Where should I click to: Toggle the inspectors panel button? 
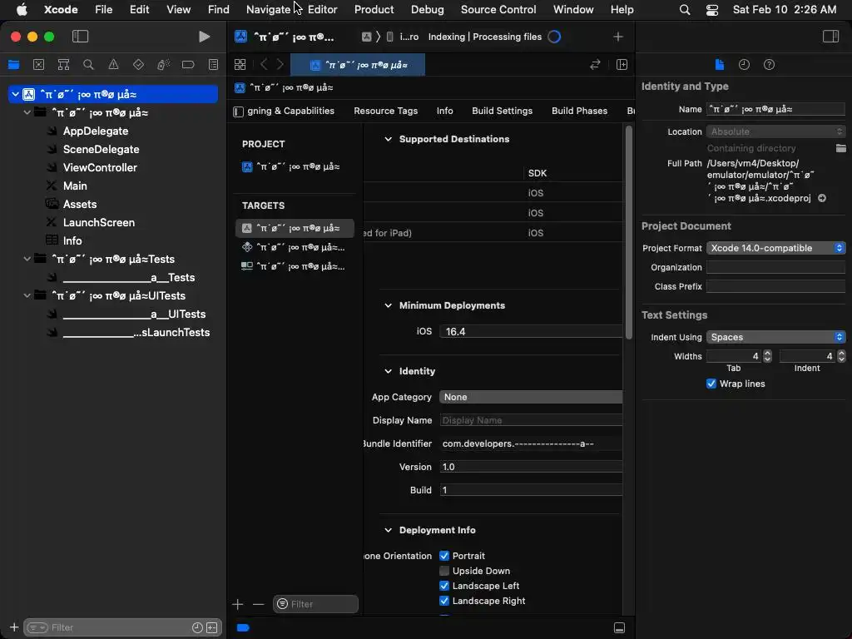click(831, 37)
